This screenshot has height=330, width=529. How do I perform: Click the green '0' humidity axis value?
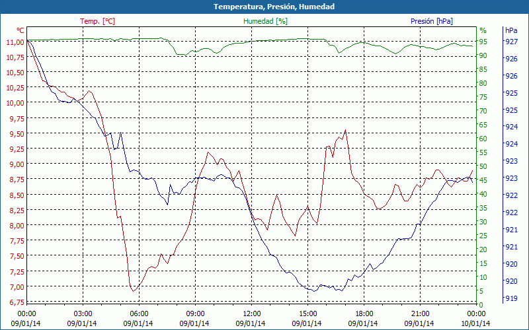click(481, 305)
